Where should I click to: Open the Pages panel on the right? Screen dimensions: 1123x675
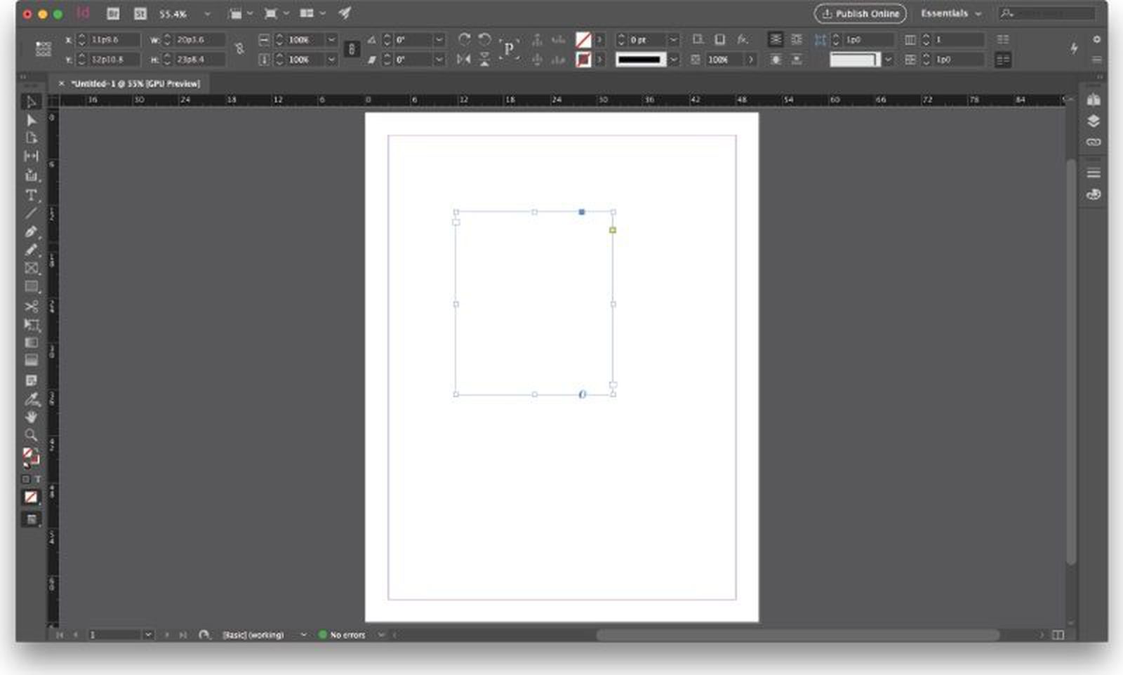coord(1093,100)
